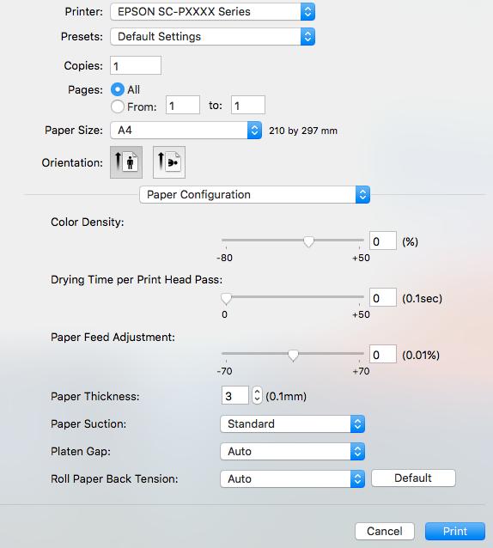
Task: Open the Printer dropdown
Action: click(212, 11)
